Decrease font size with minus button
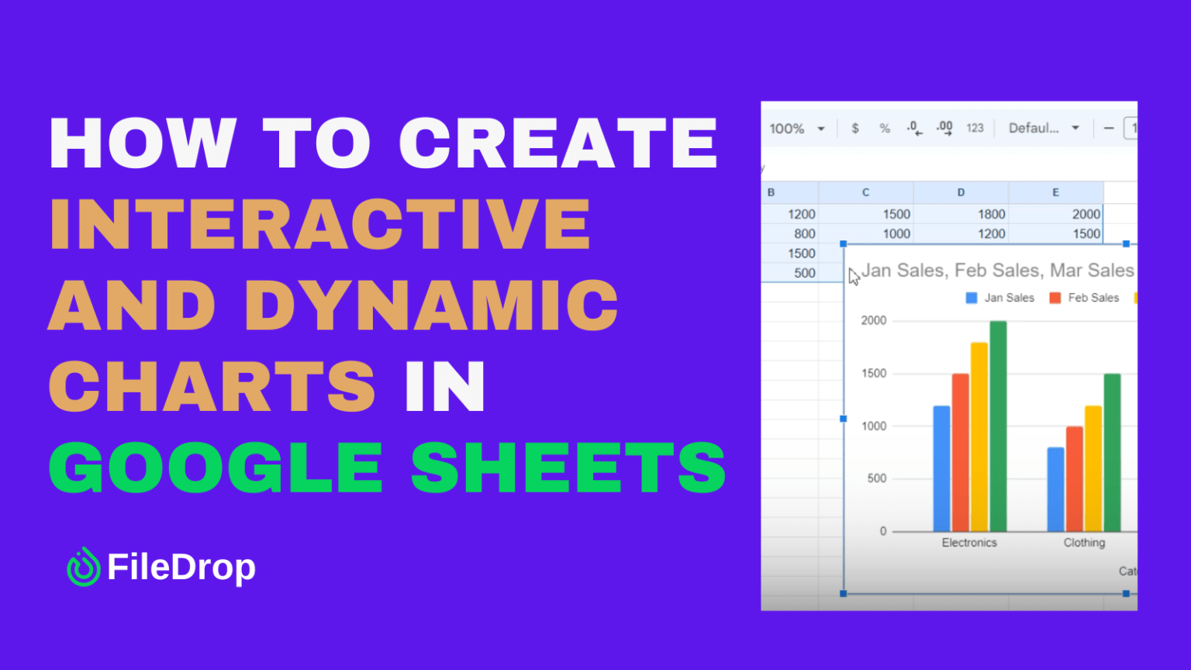1191x670 pixels. pyautogui.click(x=1109, y=129)
